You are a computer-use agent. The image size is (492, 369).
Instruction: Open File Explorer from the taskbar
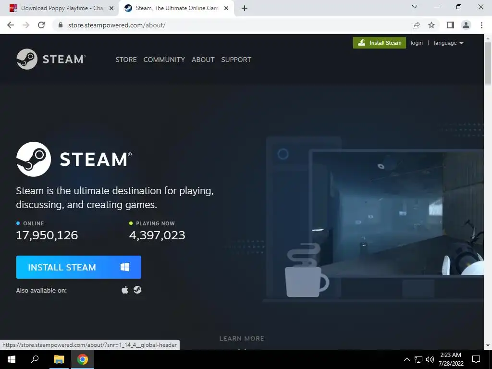point(59,359)
